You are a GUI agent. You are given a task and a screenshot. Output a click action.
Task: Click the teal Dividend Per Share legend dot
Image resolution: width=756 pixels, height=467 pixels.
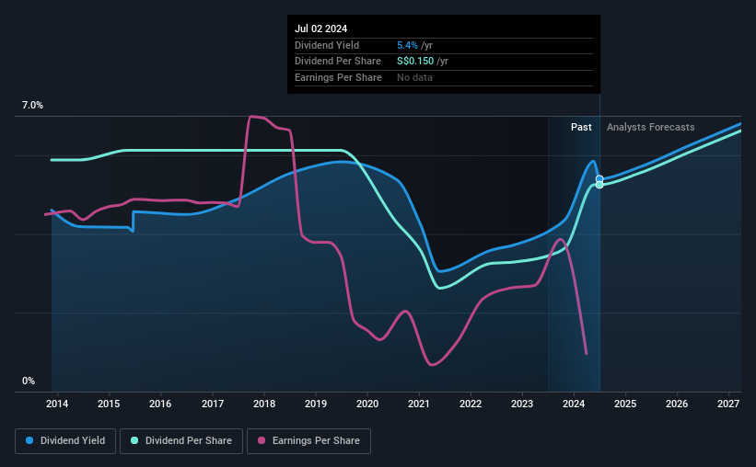point(134,440)
